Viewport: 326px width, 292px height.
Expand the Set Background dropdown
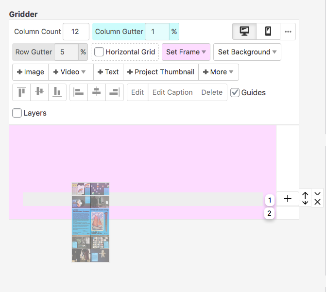[x=247, y=52]
